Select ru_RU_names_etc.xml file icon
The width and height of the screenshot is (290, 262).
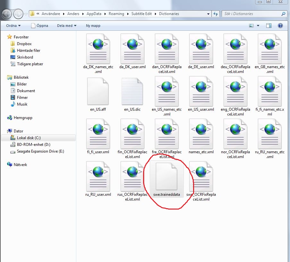coord(270,134)
